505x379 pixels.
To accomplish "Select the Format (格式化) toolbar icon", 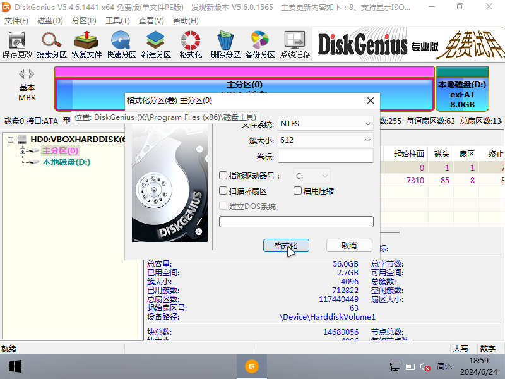I will click(191, 45).
